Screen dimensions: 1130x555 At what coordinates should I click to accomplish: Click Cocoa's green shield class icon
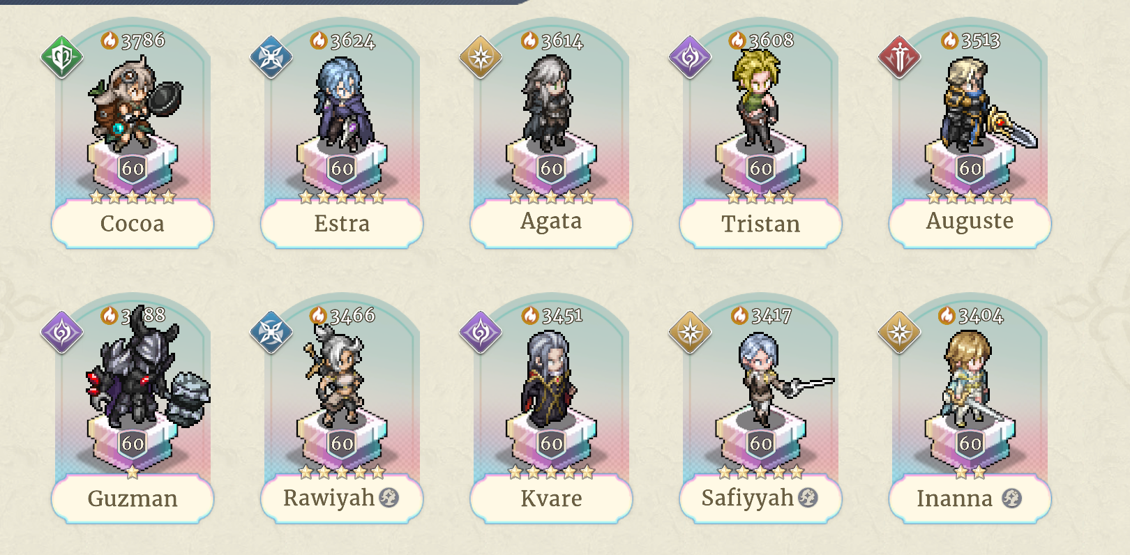pyautogui.click(x=62, y=57)
